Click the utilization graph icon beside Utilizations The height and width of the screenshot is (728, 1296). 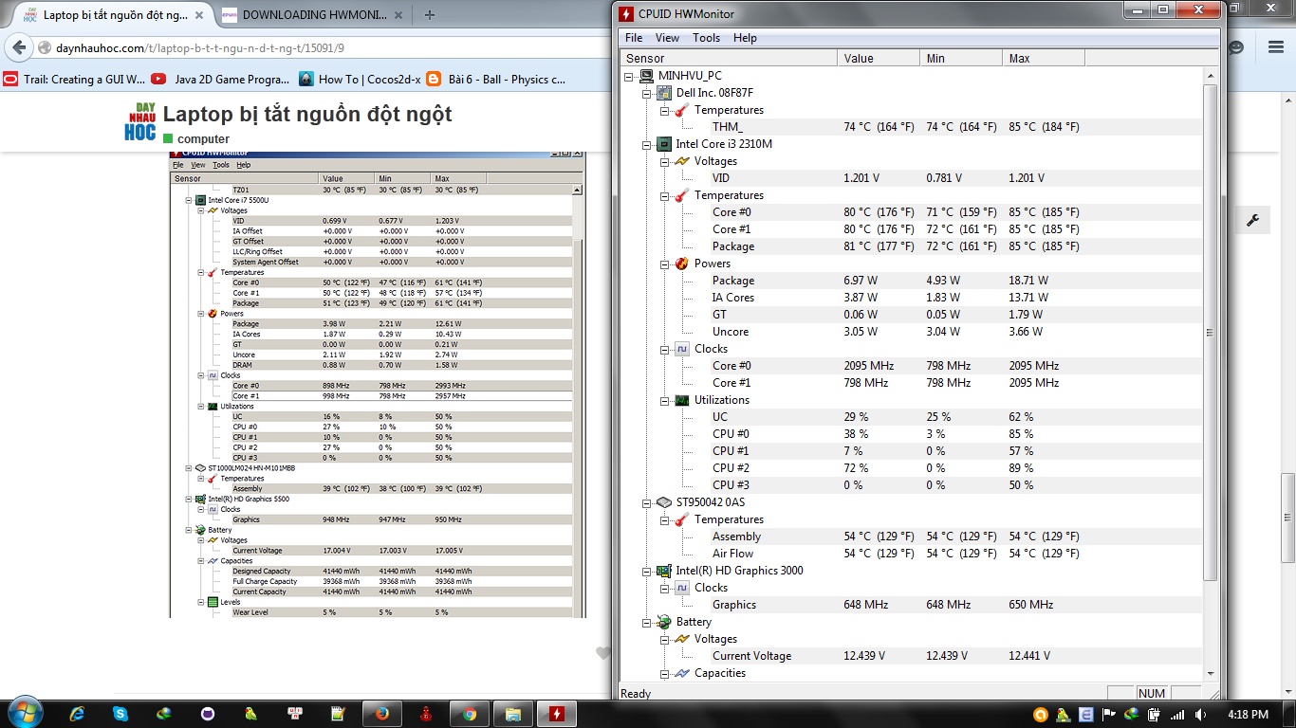click(681, 400)
